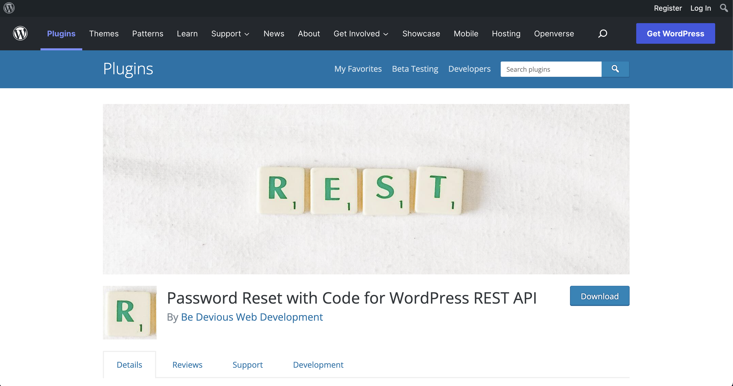Go to the About page
The image size is (733, 386).
[x=309, y=34]
